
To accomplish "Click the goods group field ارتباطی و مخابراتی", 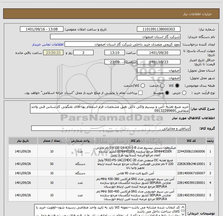I will click(x=111, y=128).
